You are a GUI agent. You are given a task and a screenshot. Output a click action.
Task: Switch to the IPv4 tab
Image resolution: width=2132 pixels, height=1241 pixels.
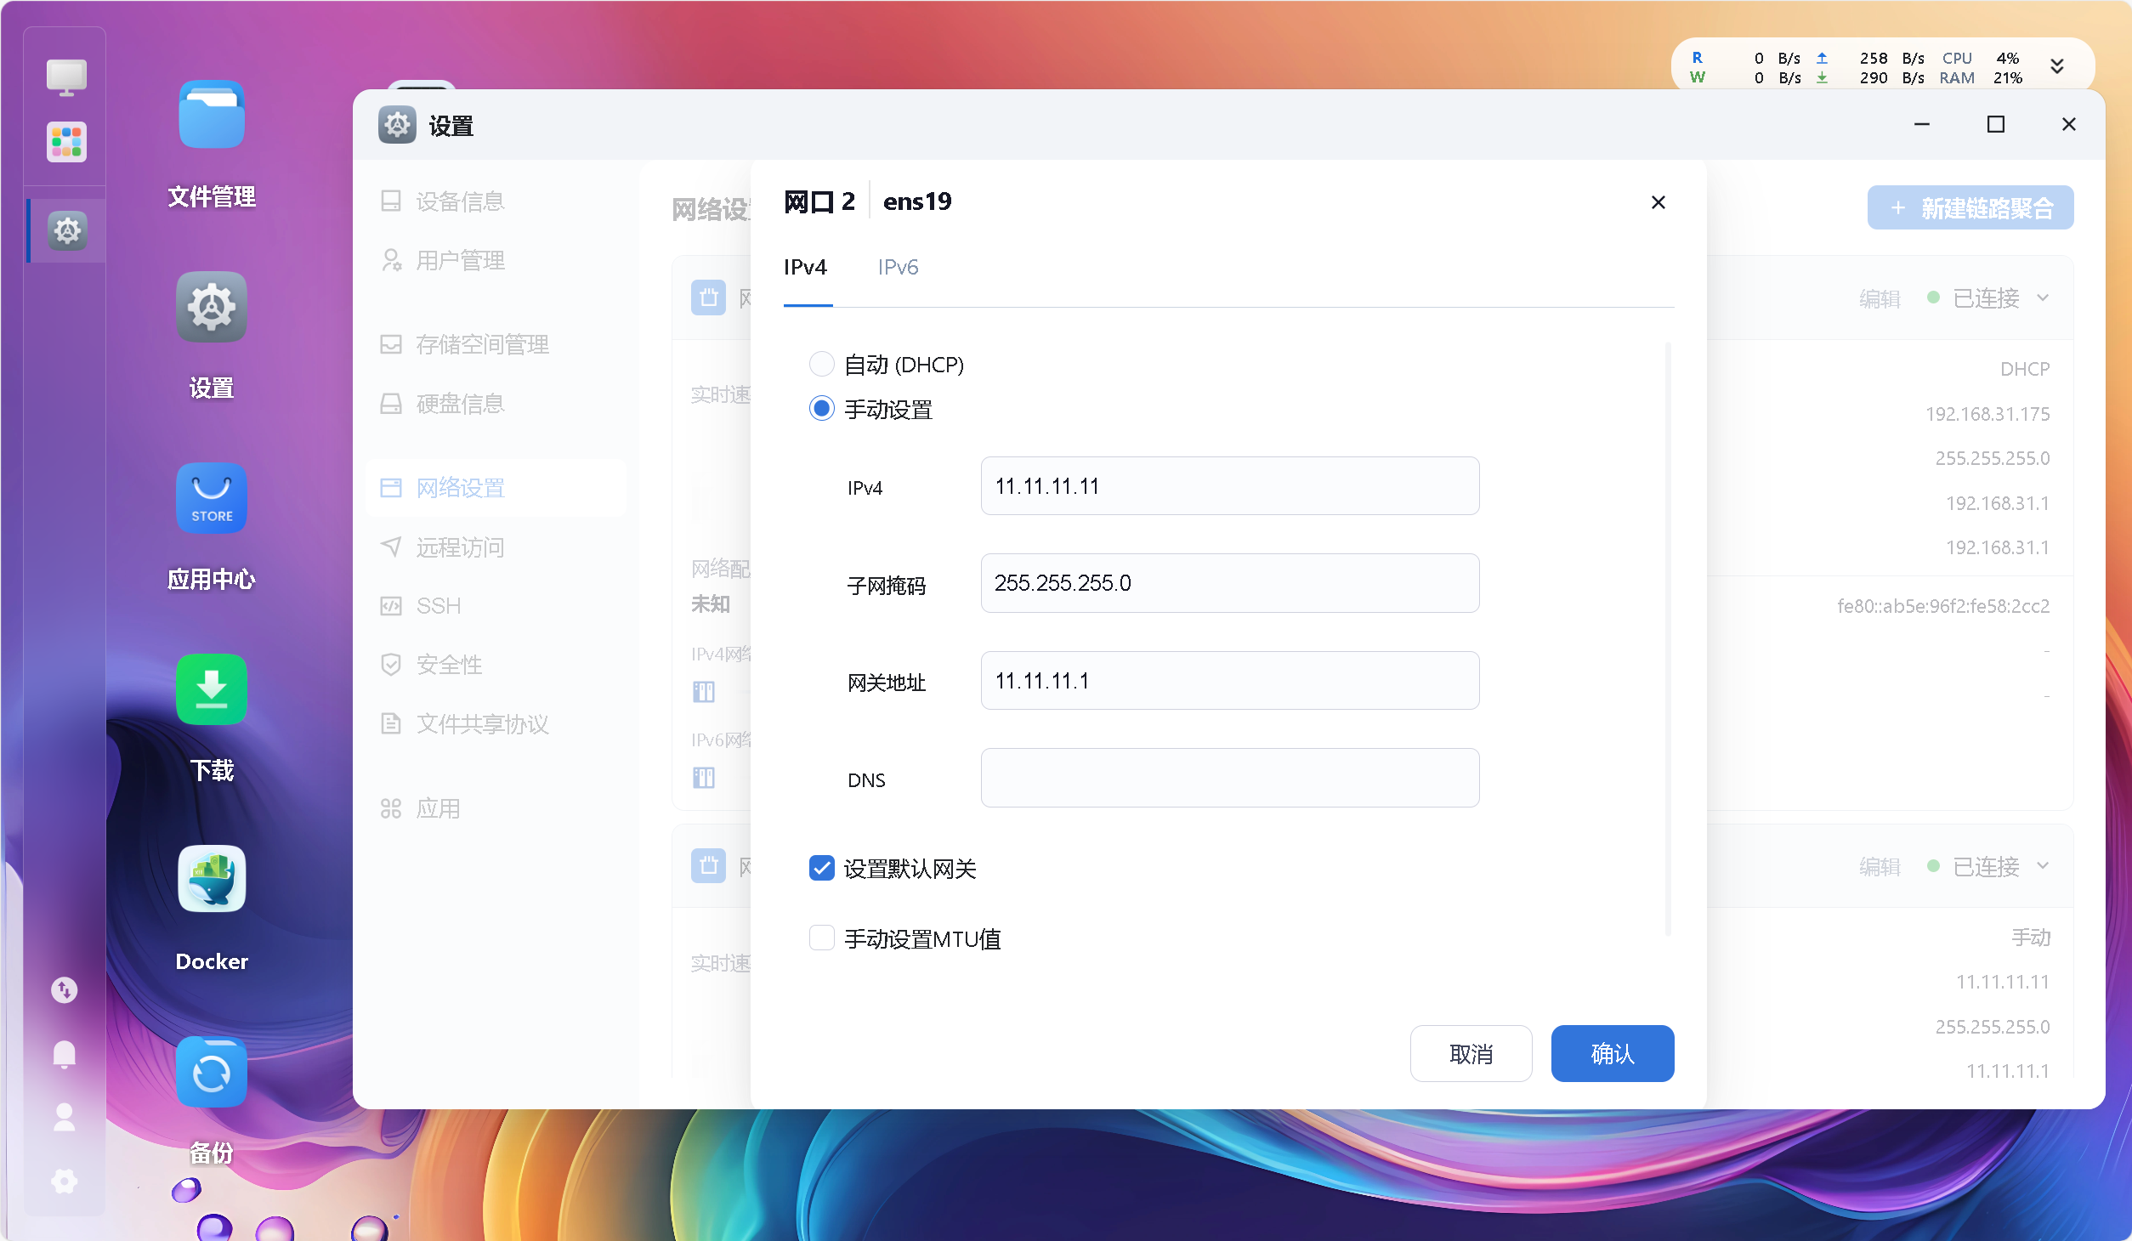(806, 267)
